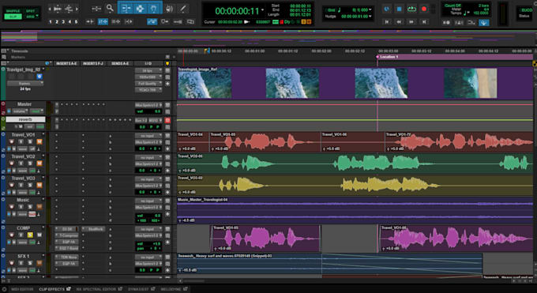This screenshot has width=537, height=293.
Task: Toggle the Loop playback button
Action: click(x=411, y=9)
